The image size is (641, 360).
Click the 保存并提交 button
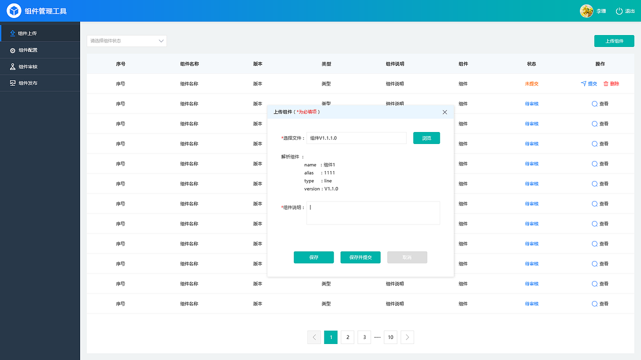pos(361,257)
